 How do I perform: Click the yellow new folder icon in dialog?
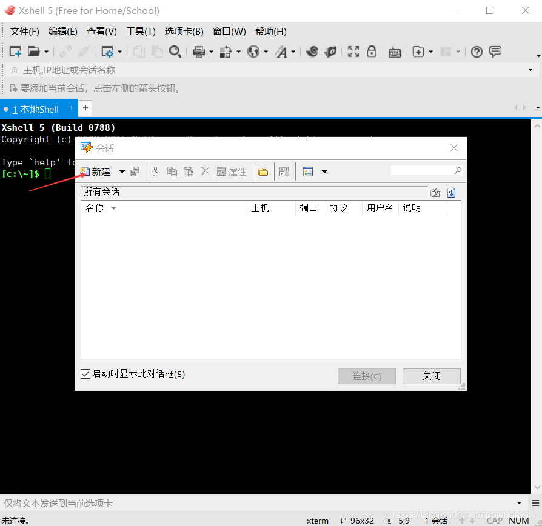pyautogui.click(x=263, y=171)
